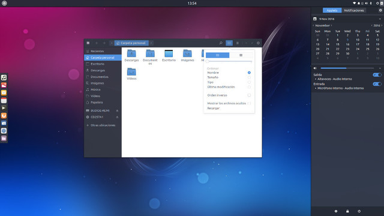Click Recargar in the view popover
Viewport: 384px width, 216px height.
214,108
